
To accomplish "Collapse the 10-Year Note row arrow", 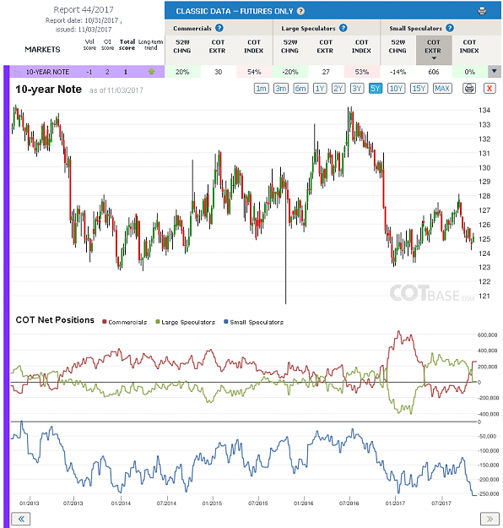I will pos(495,72).
